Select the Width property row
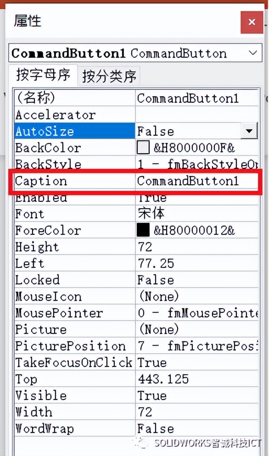The image size is (269, 456). [136, 412]
